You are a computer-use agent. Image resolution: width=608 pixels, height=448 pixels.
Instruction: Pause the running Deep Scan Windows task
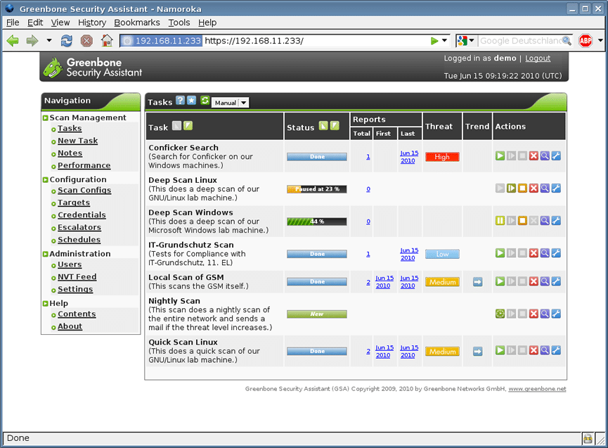pos(500,220)
